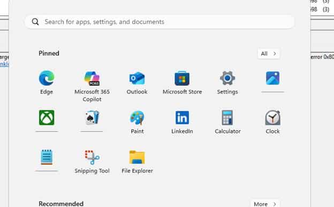Image resolution: width=334 pixels, height=207 pixels.
Task: Open the Notepad app icon
Action: (x=47, y=157)
